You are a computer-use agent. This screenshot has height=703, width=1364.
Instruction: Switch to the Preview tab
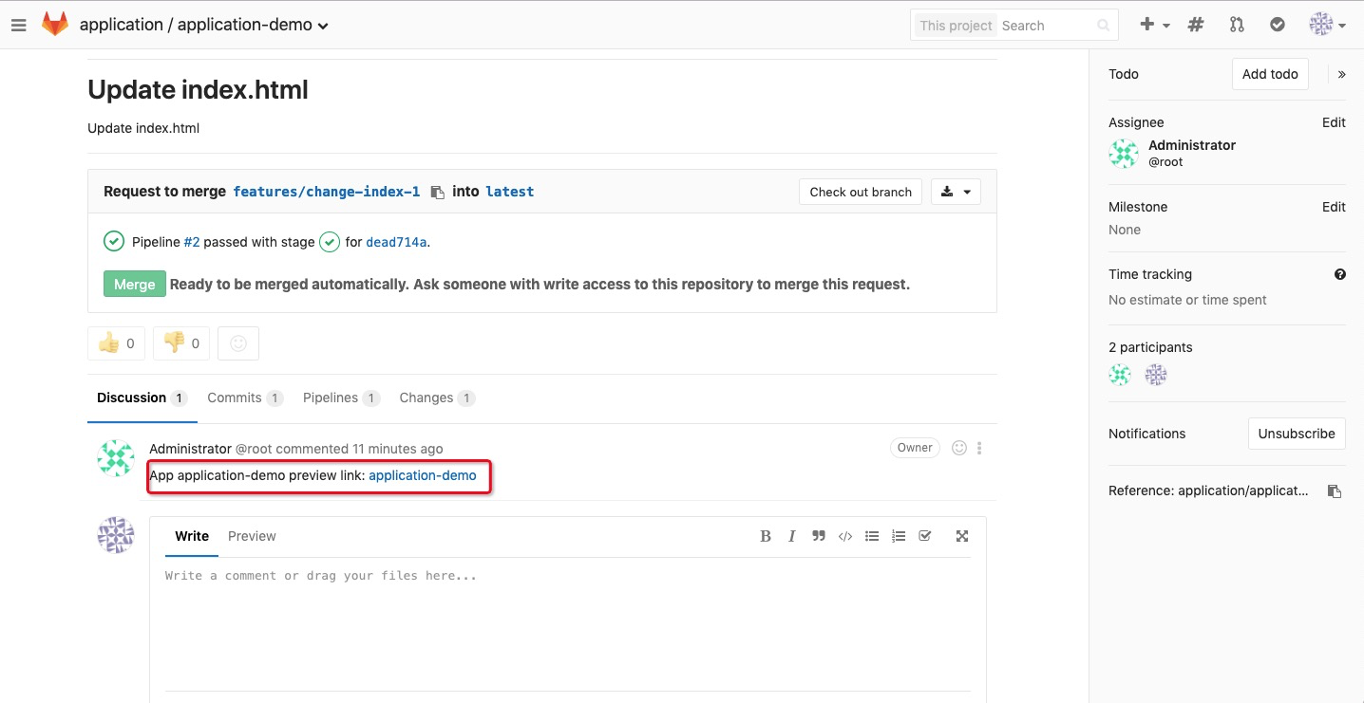click(252, 536)
